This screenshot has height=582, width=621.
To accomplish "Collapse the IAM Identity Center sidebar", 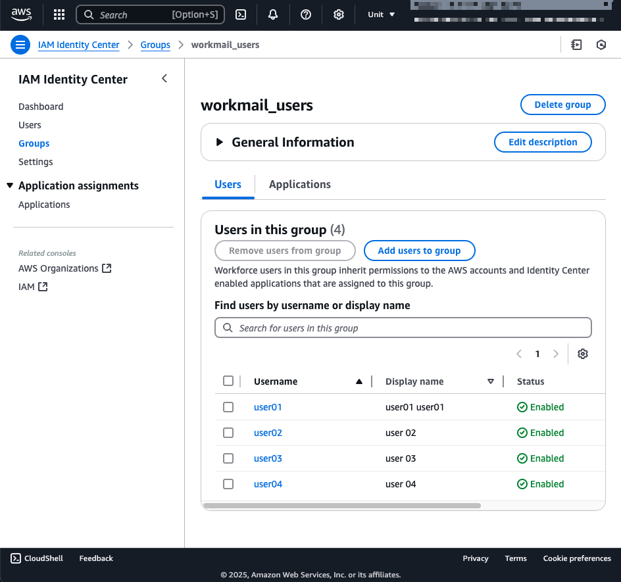I will (164, 78).
